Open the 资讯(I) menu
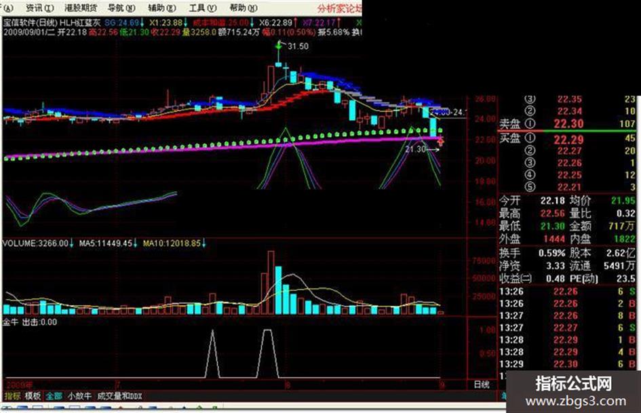Image resolution: width=641 pixels, height=413 pixels. tap(39, 7)
